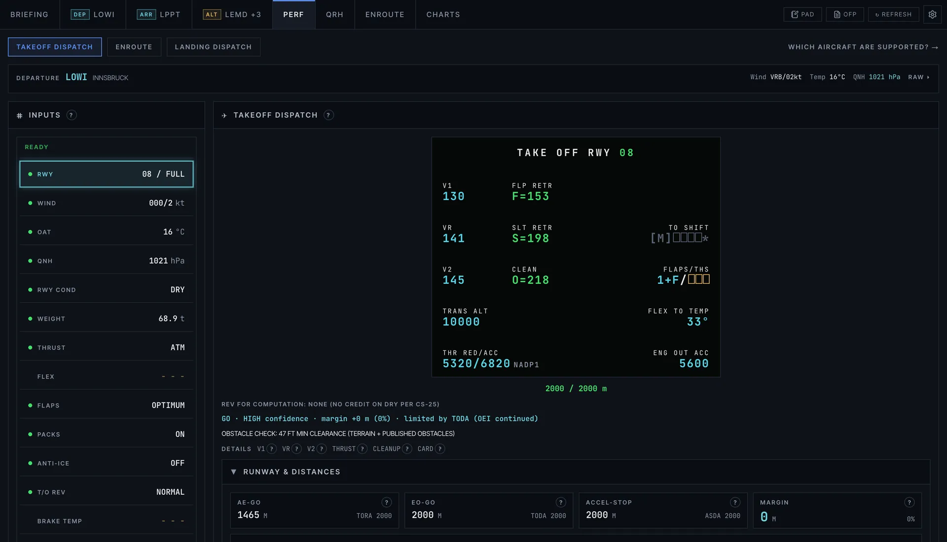The height and width of the screenshot is (542, 947).
Task: Show VR details help icon
Action: tap(296, 449)
